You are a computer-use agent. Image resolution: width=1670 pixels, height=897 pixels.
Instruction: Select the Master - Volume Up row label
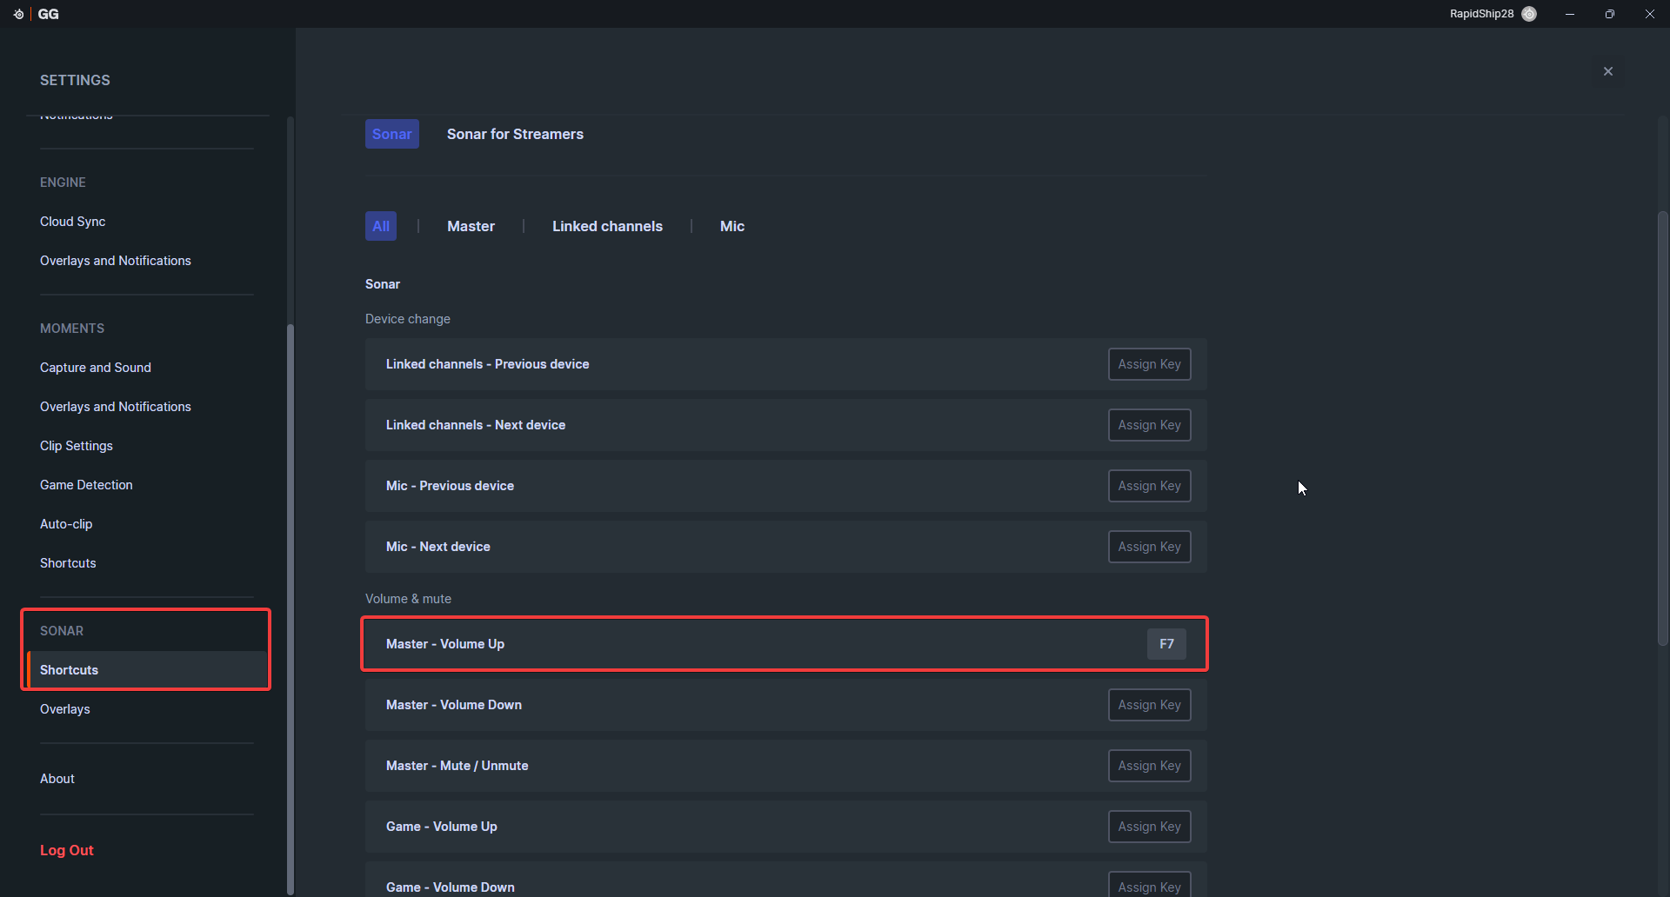pos(445,644)
